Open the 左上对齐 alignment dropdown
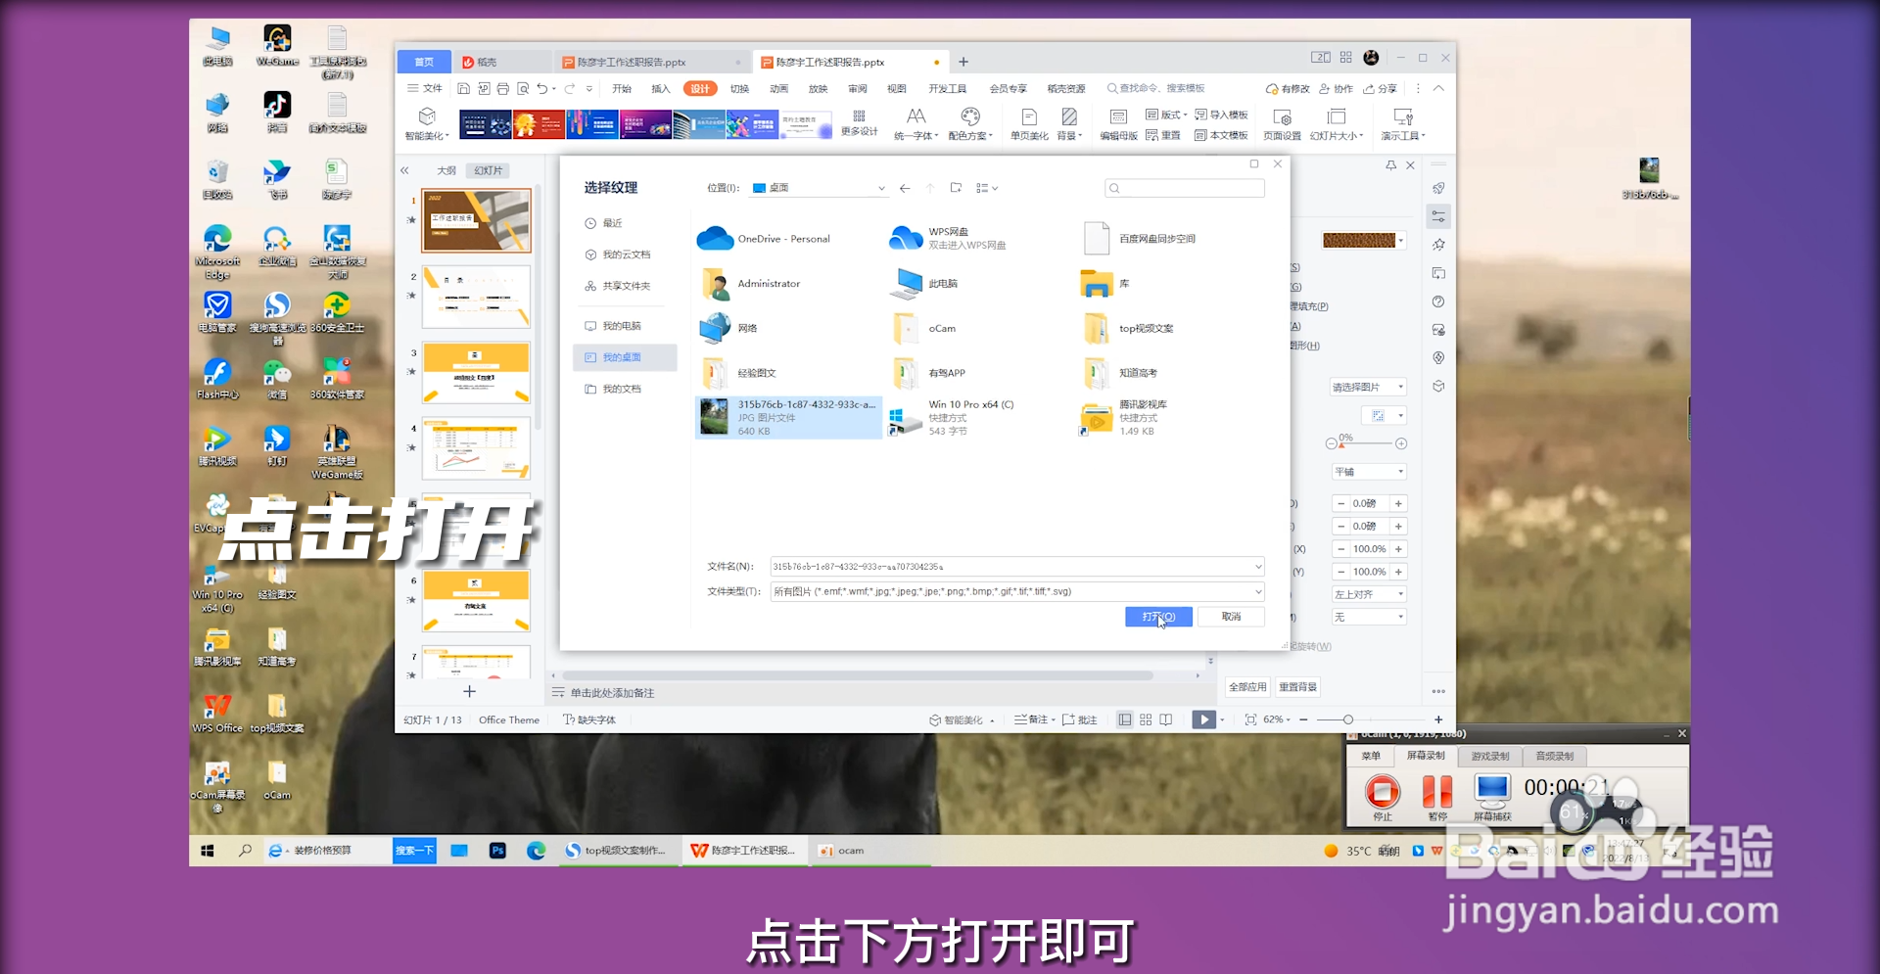The width and height of the screenshot is (1880, 974). (x=1368, y=594)
